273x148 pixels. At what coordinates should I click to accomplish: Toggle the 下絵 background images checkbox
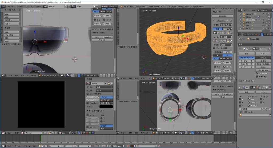(215, 12)
